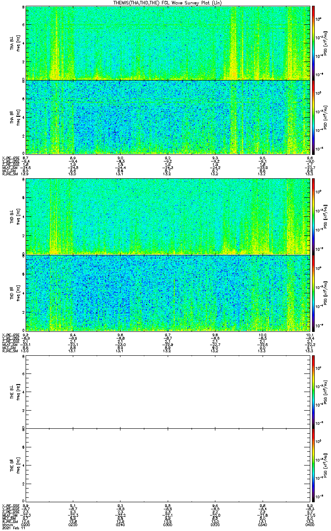This screenshot has height=531, width=331.
Task: Click the "0340" time tick label
Action: pos(262,524)
